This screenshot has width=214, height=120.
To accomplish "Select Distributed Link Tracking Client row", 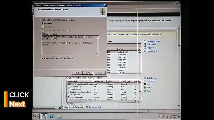I will tap(103, 92).
